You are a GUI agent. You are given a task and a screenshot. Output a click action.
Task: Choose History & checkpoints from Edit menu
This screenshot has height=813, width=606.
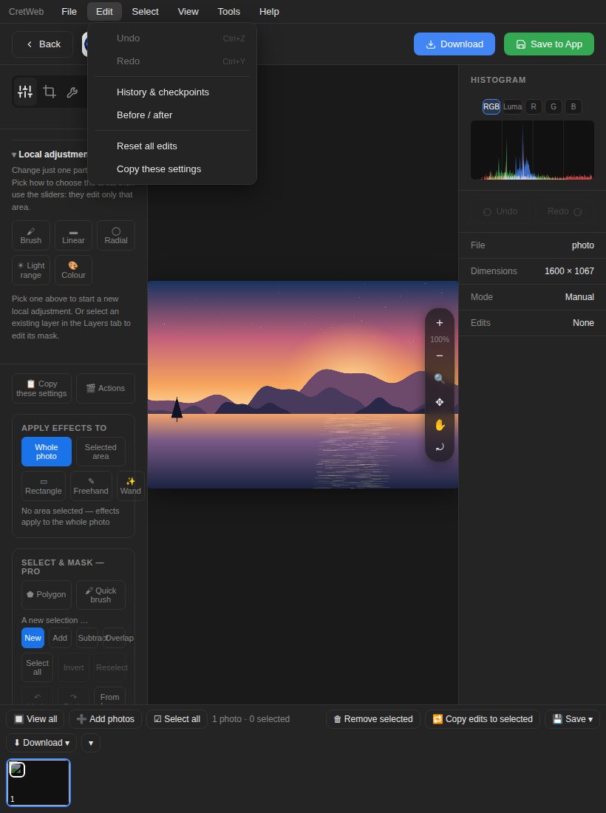[x=172, y=92]
